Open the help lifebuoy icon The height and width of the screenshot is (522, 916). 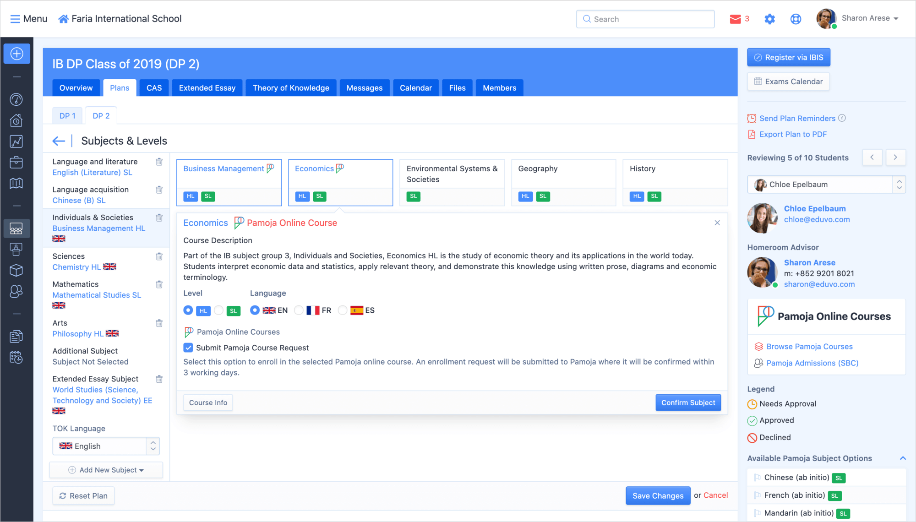click(796, 19)
